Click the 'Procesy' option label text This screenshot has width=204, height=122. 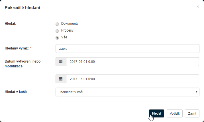pos(67,30)
